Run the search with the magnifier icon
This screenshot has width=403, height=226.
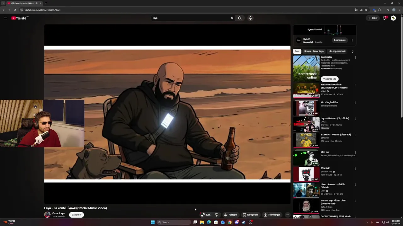tap(240, 18)
